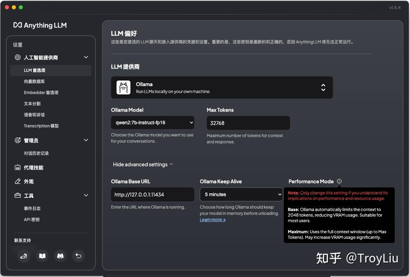The width and height of the screenshot is (410, 277).
Task: Open the documentation book icon
Action: click(42, 256)
